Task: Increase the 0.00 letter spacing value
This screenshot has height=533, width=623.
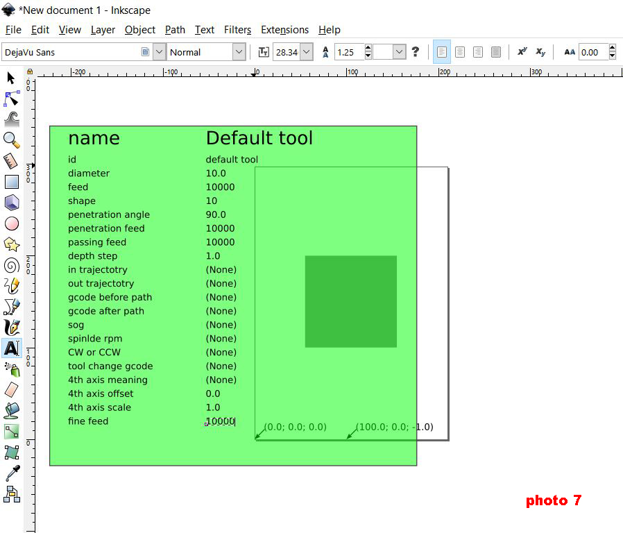Action: click(x=613, y=48)
